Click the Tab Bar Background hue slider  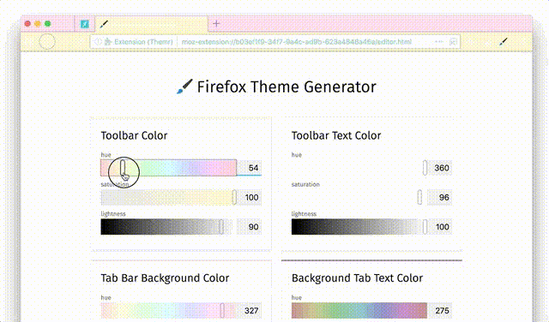[169, 311]
